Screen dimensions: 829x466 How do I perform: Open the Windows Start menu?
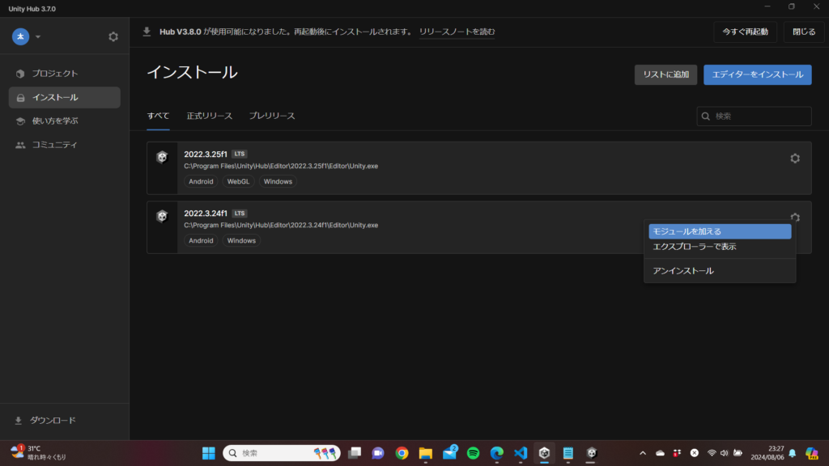click(x=208, y=453)
